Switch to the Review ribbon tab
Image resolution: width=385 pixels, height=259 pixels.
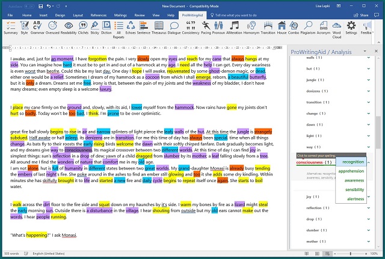pos(140,15)
